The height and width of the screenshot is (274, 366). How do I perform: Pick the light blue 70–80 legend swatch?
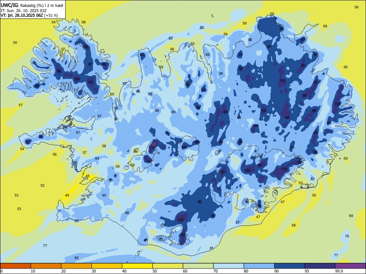point(228,266)
